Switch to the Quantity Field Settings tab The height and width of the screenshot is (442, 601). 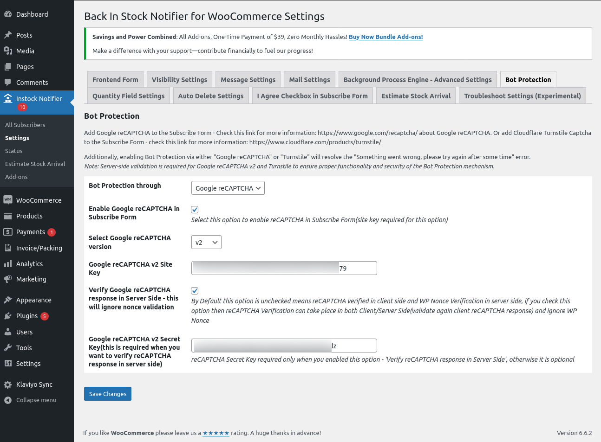[129, 96]
